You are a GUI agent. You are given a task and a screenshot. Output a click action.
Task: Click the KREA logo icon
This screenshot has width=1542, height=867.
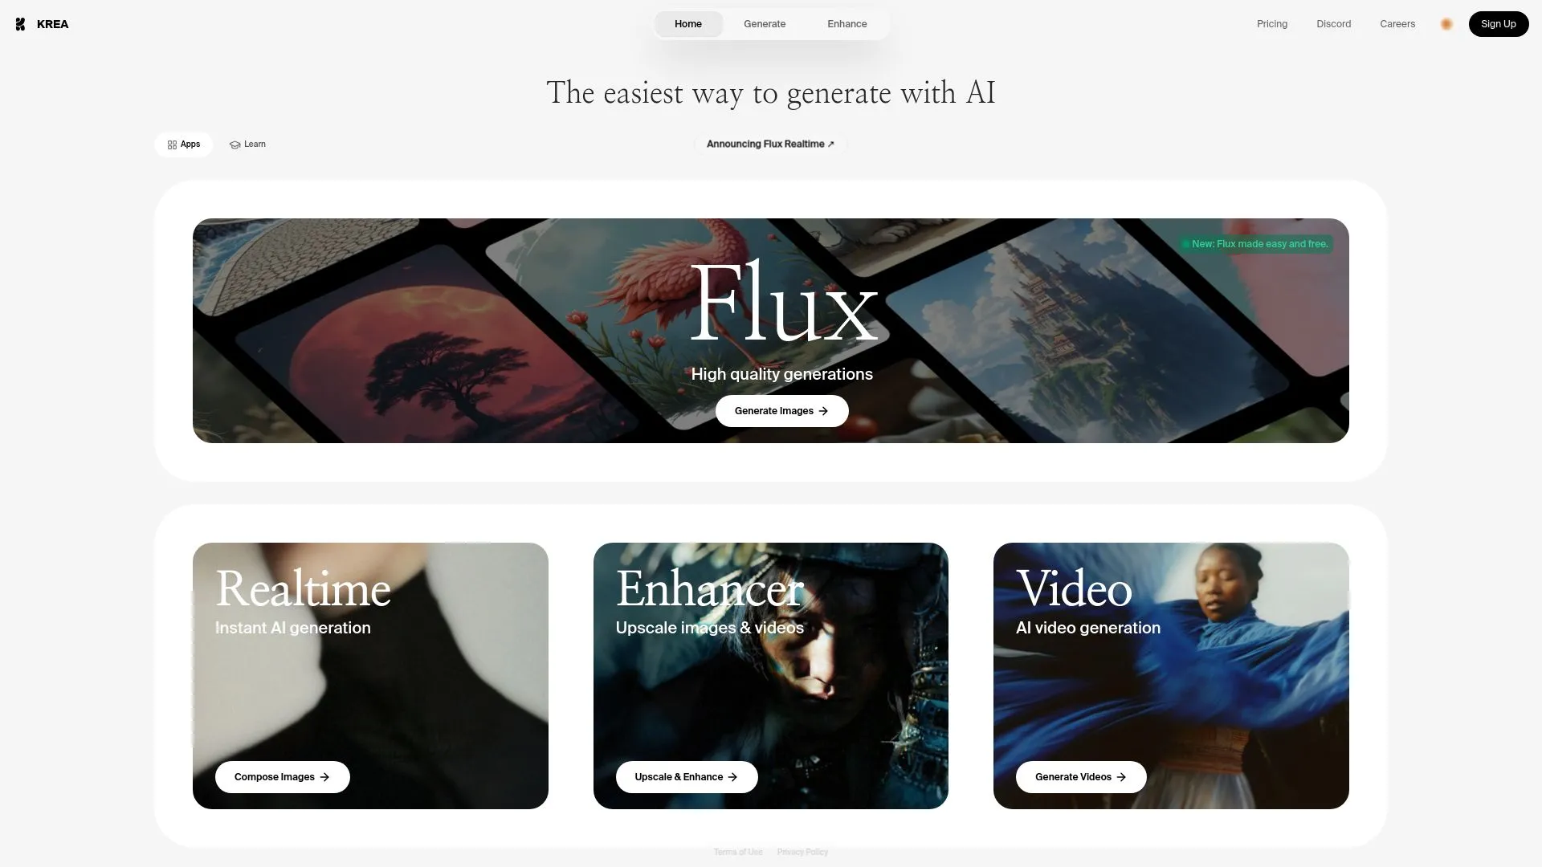click(20, 23)
